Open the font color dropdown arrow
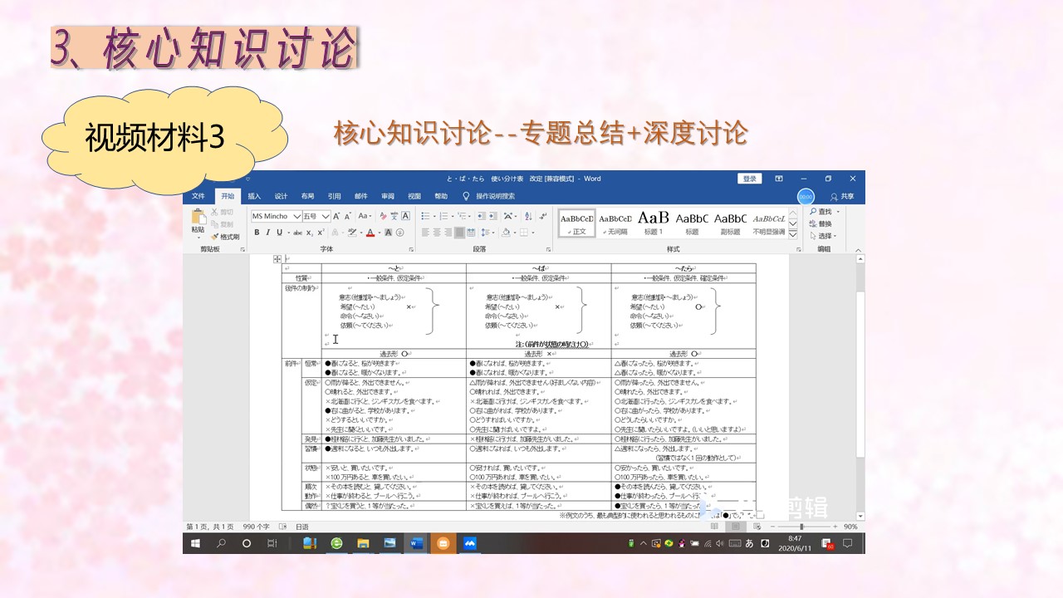 click(x=379, y=233)
